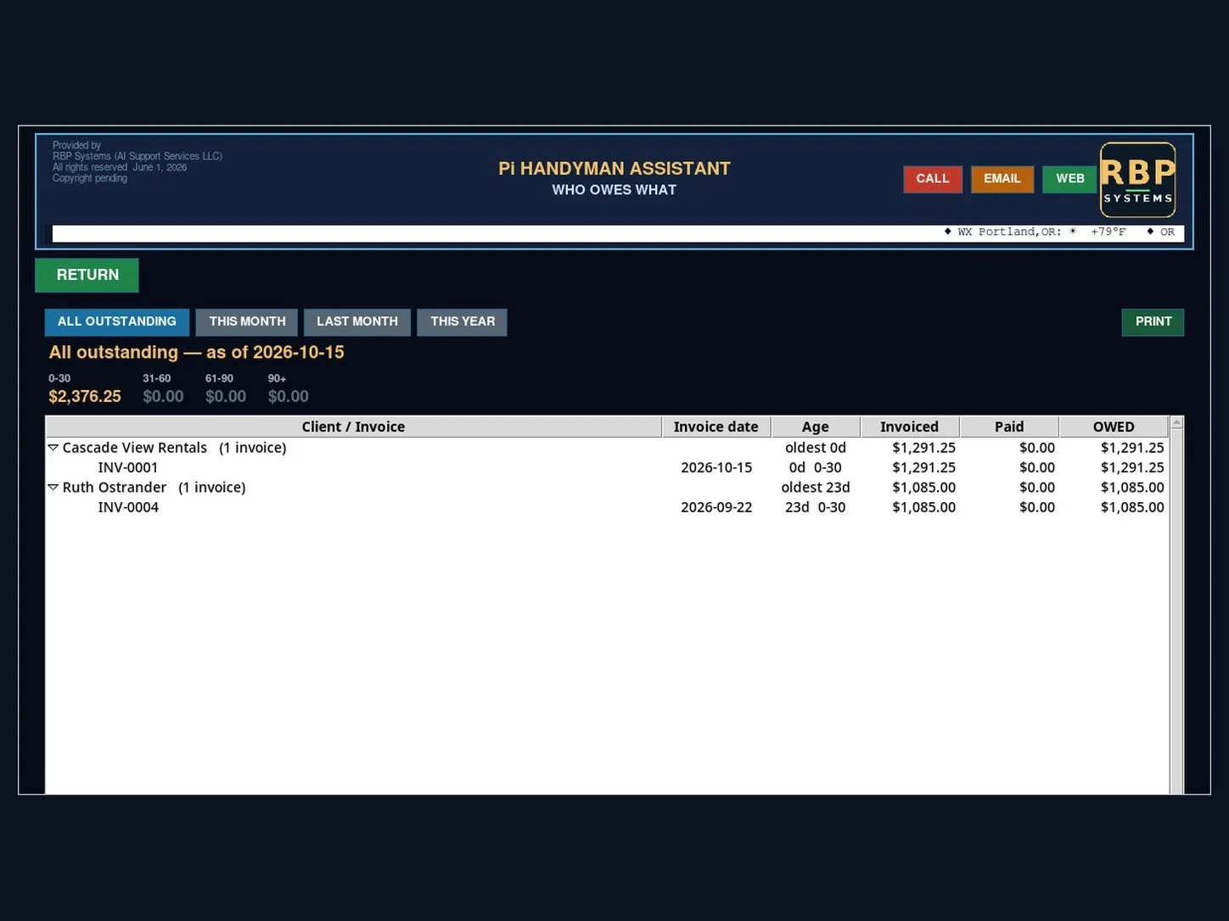Collapse the Cascade View Rentals group
The image size is (1229, 921).
(53, 448)
